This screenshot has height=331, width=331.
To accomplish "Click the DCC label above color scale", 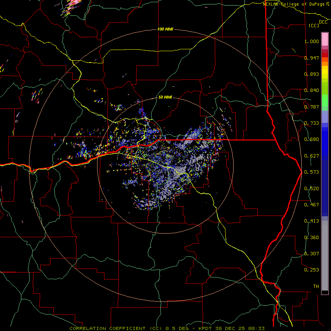I will [x=323, y=22].
